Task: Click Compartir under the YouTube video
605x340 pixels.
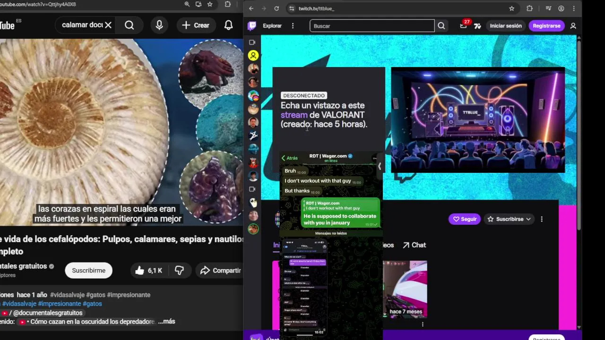Action: [x=220, y=271]
